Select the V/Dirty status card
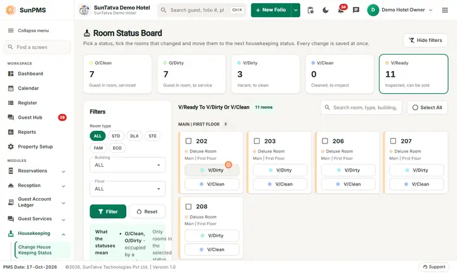This screenshot has height=273, width=457. 265,74
